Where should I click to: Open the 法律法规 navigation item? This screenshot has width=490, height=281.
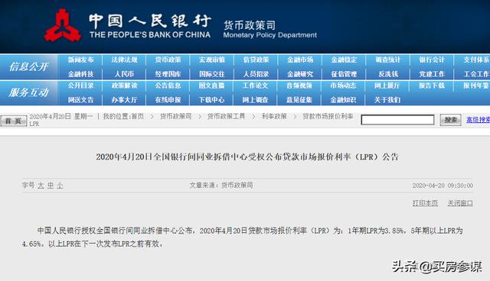(x=124, y=60)
